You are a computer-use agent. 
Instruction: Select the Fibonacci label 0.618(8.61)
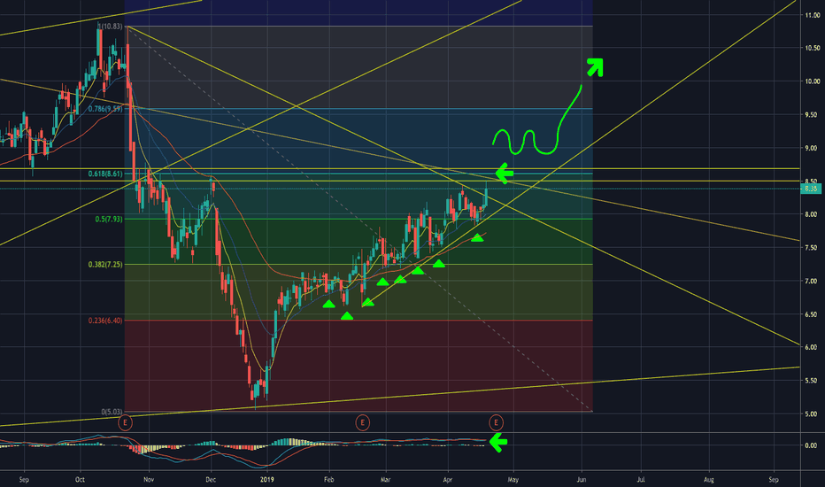tap(105, 174)
